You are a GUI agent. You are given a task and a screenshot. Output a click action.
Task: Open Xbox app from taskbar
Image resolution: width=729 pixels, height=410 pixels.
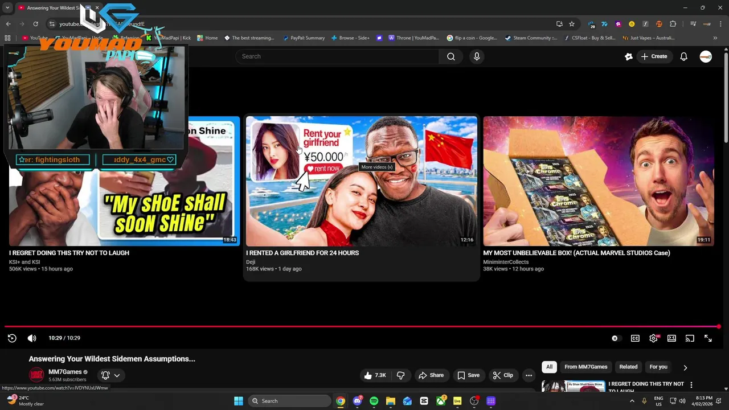[x=441, y=401]
